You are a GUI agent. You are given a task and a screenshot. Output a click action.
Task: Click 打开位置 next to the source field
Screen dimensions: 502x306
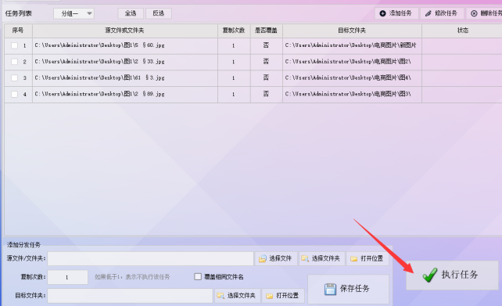pyautogui.click(x=368, y=258)
